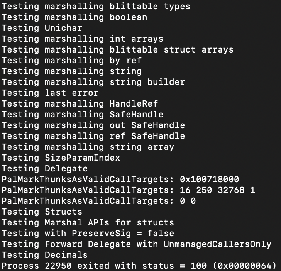Click the 'marshalling ref SafeHandle' line
Screen dimensions: 281x271
click(x=115, y=136)
